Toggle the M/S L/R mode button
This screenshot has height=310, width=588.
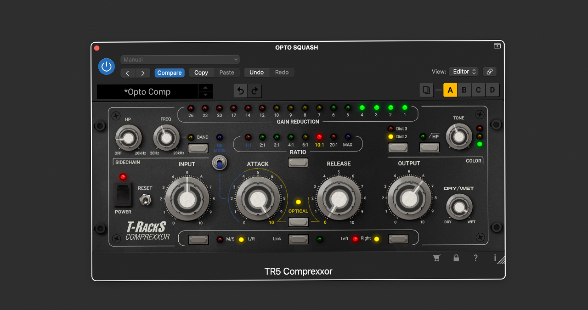point(198,239)
